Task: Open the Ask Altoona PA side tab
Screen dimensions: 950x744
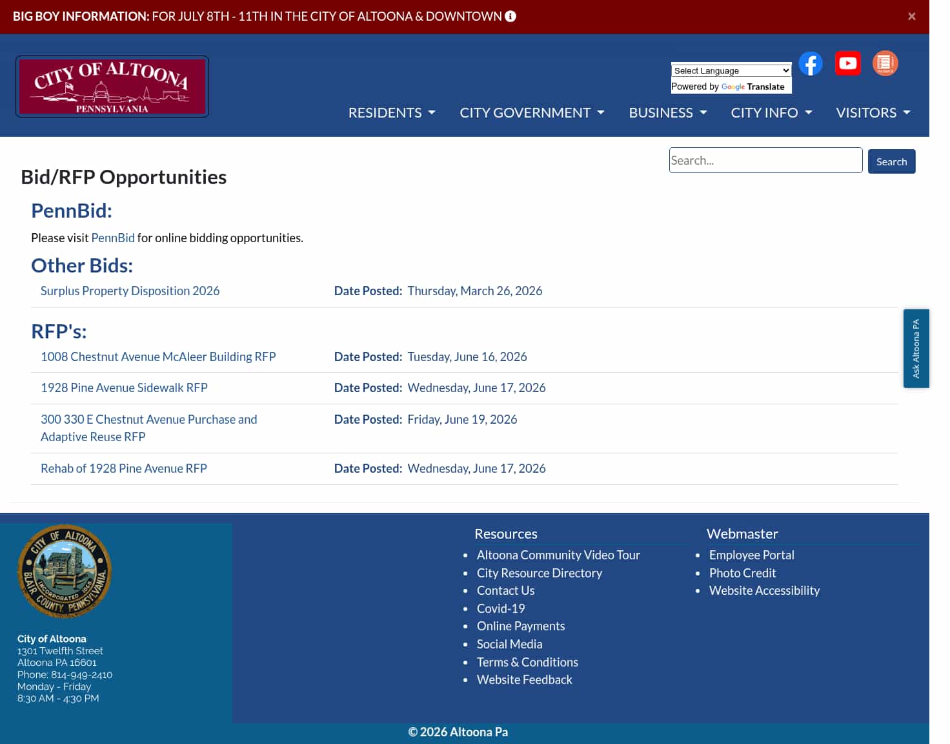Action: [916, 349]
